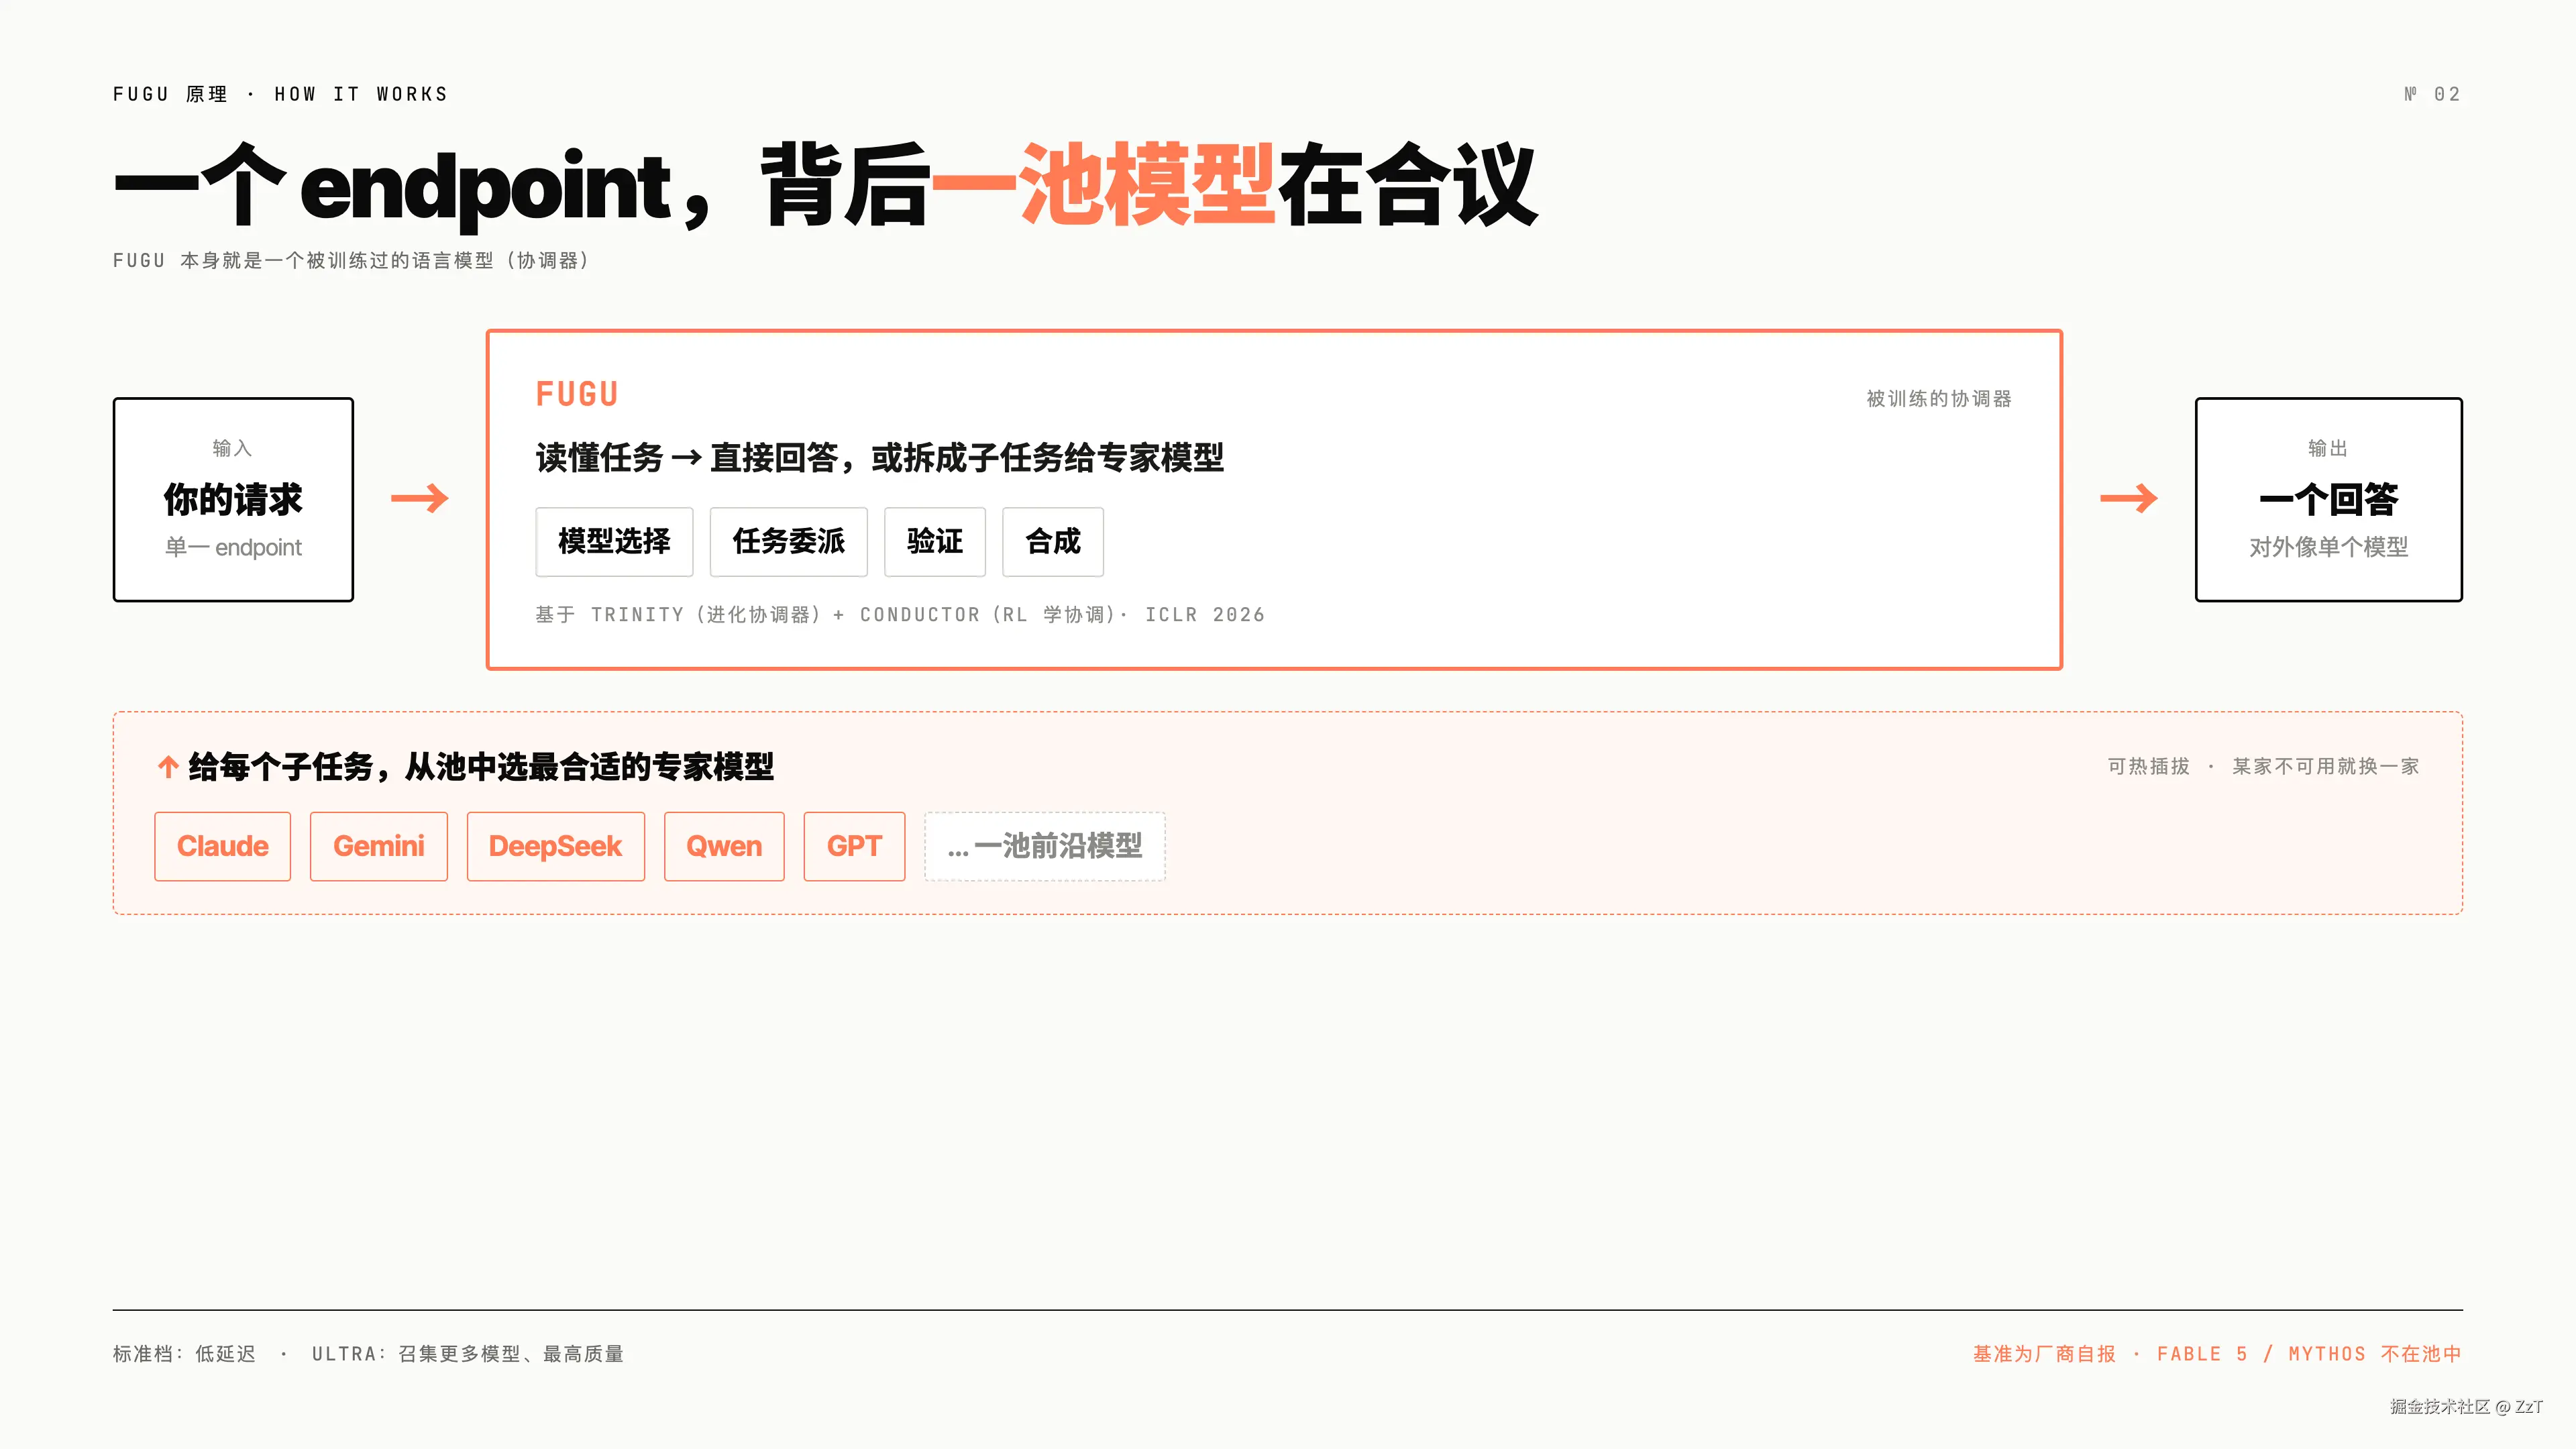Image resolution: width=2576 pixels, height=1449 pixels.
Task: Click the '被训练的协调器' label
Action: (x=1939, y=399)
